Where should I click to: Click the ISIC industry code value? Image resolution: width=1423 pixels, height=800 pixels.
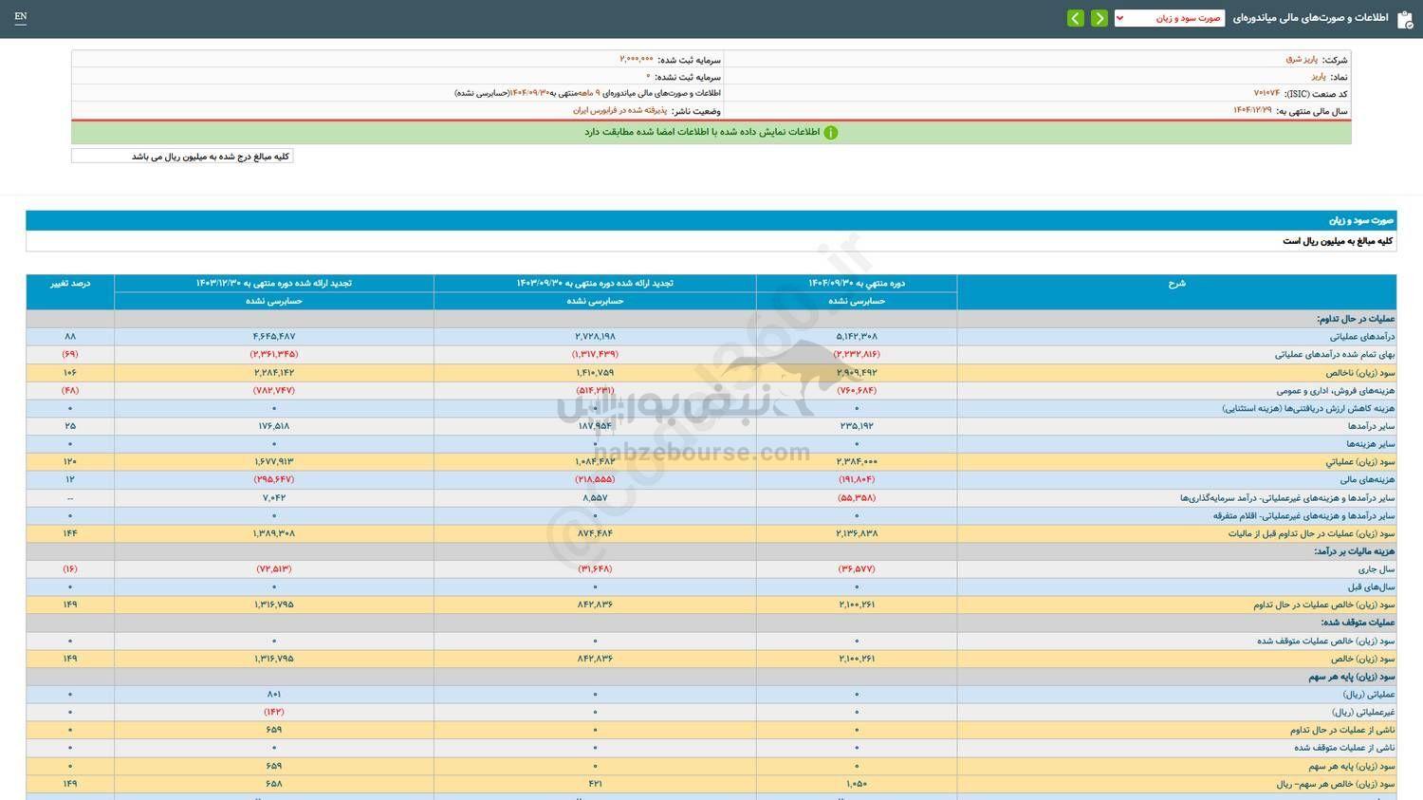[x=1266, y=93]
